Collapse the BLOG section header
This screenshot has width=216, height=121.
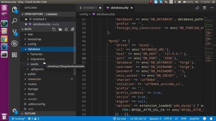(28, 29)
